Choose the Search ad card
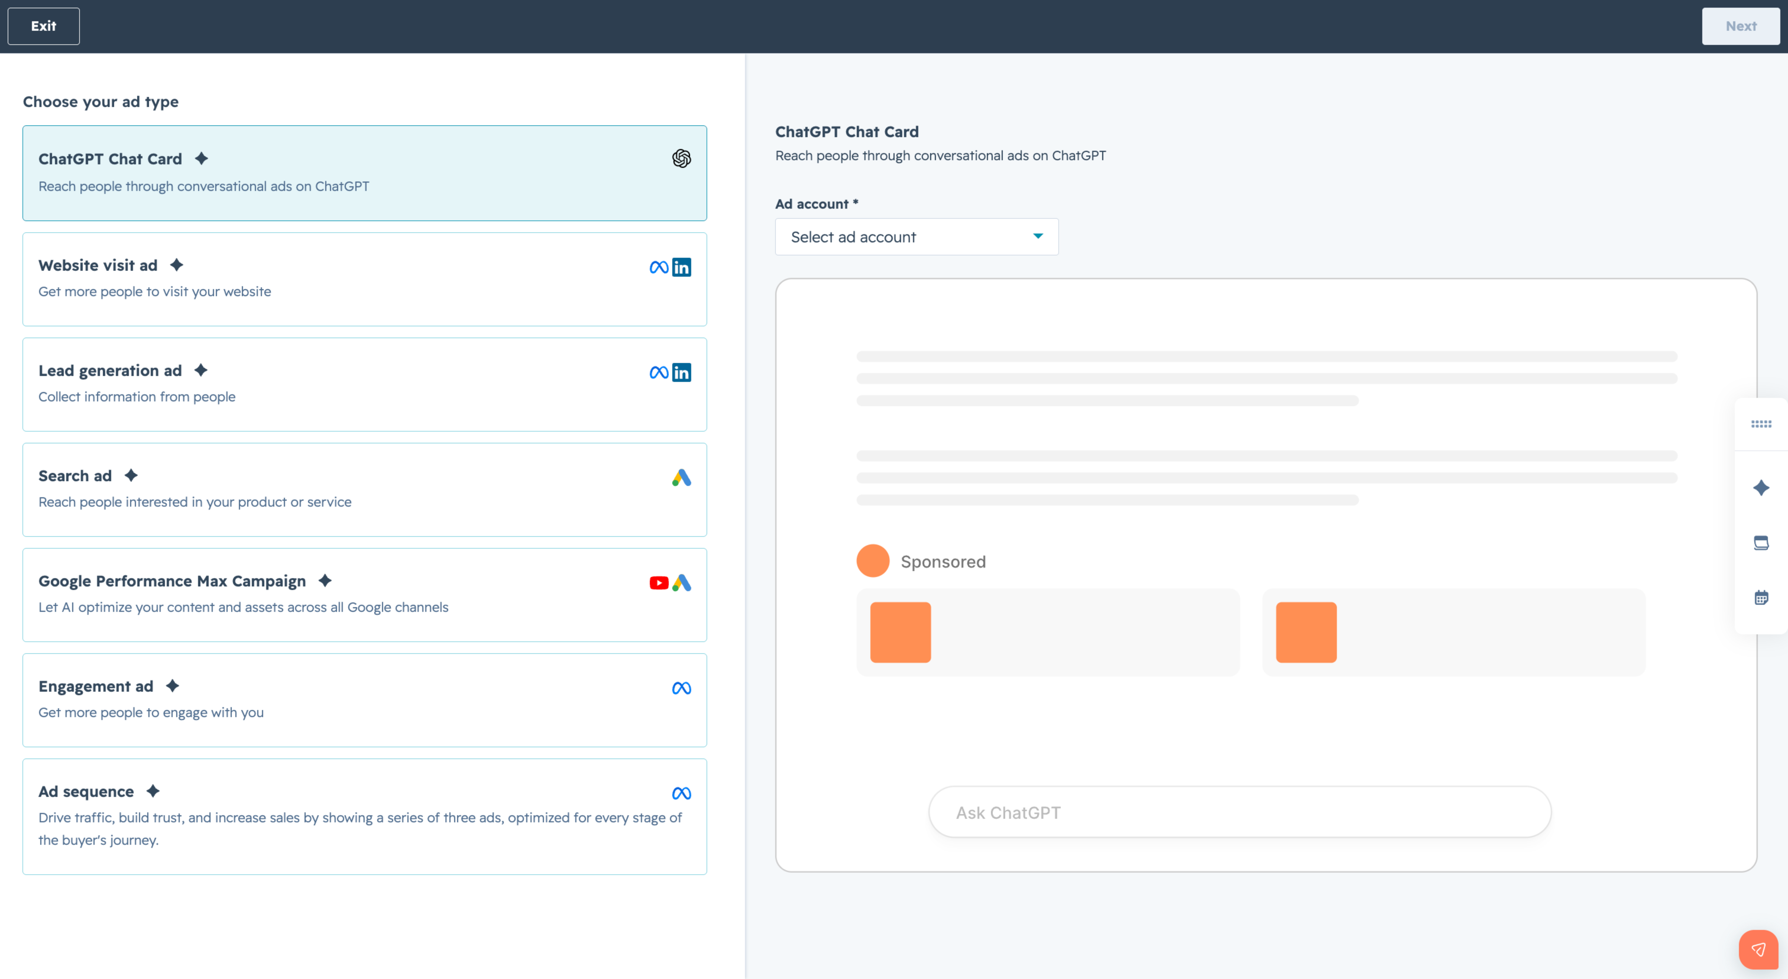Image resolution: width=1788 pixels, height=979 pixels. pos(365,489)
